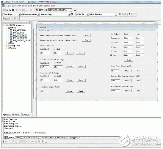The height and width of the screenshot is (149, 163).
Task: Click the Modulation Current High(0x02) edit box
Action: [45, 67]
